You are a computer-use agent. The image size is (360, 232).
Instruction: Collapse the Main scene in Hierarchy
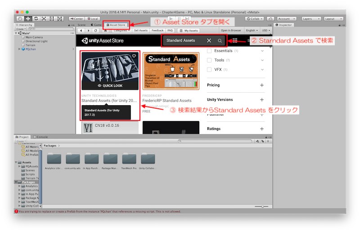(x=16, y=33)
